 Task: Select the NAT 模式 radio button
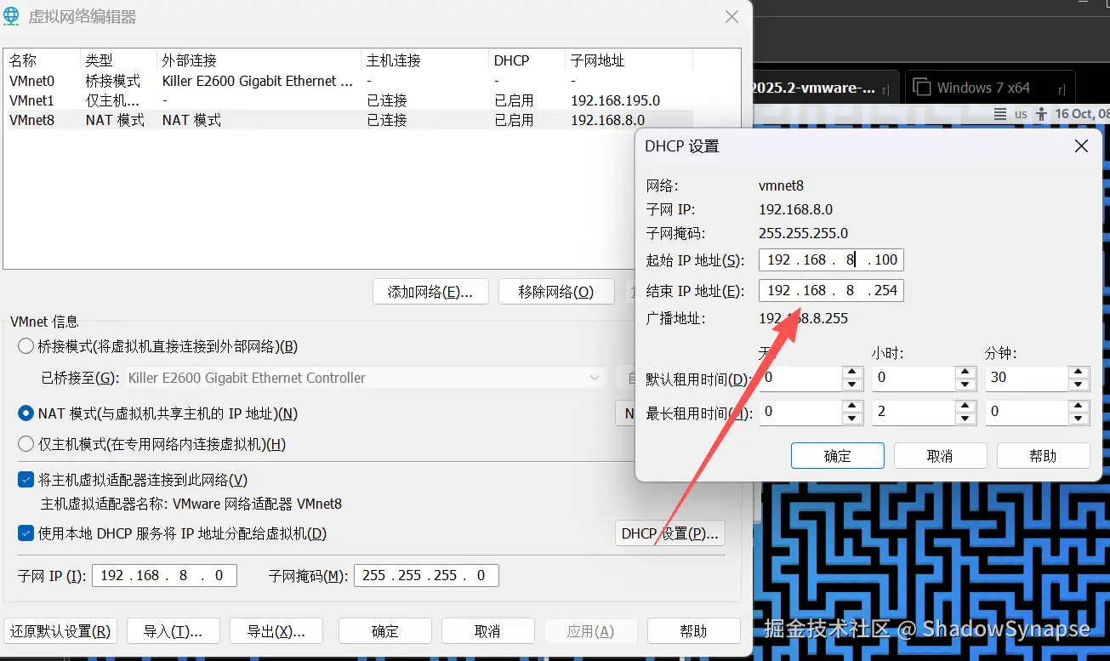(x=26, y=413)
